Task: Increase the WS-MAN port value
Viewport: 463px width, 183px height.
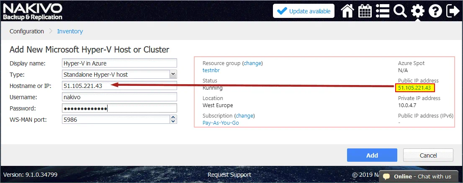Action: (173, 118)
